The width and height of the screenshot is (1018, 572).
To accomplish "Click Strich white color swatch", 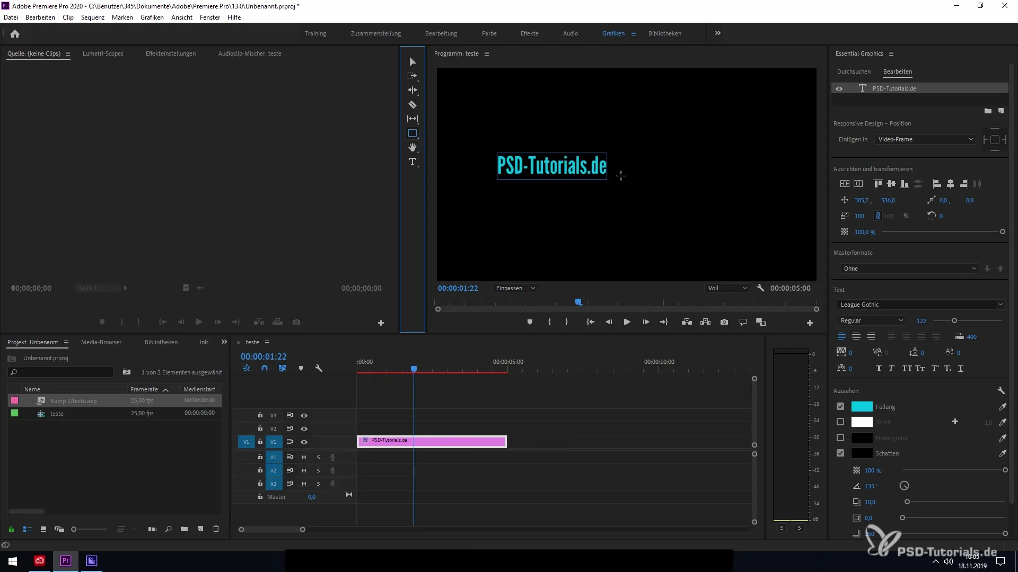I will click(862, 422).
